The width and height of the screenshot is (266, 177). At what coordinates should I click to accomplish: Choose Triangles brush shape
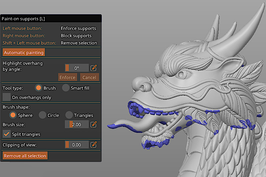[69, 115]
